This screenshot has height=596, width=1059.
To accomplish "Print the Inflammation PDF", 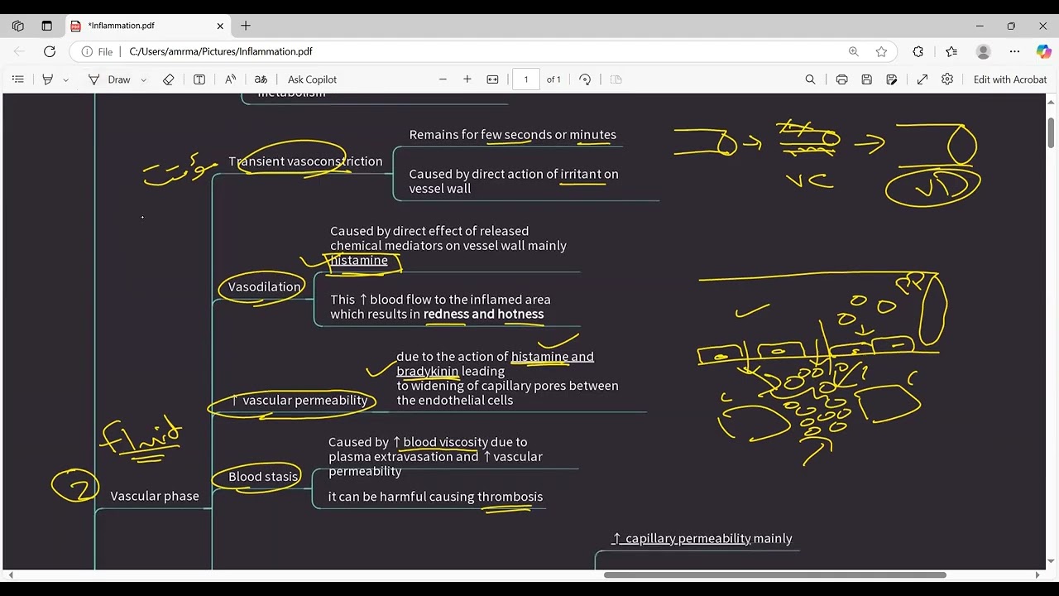I will pyautogui.click(x=841, y=79).
